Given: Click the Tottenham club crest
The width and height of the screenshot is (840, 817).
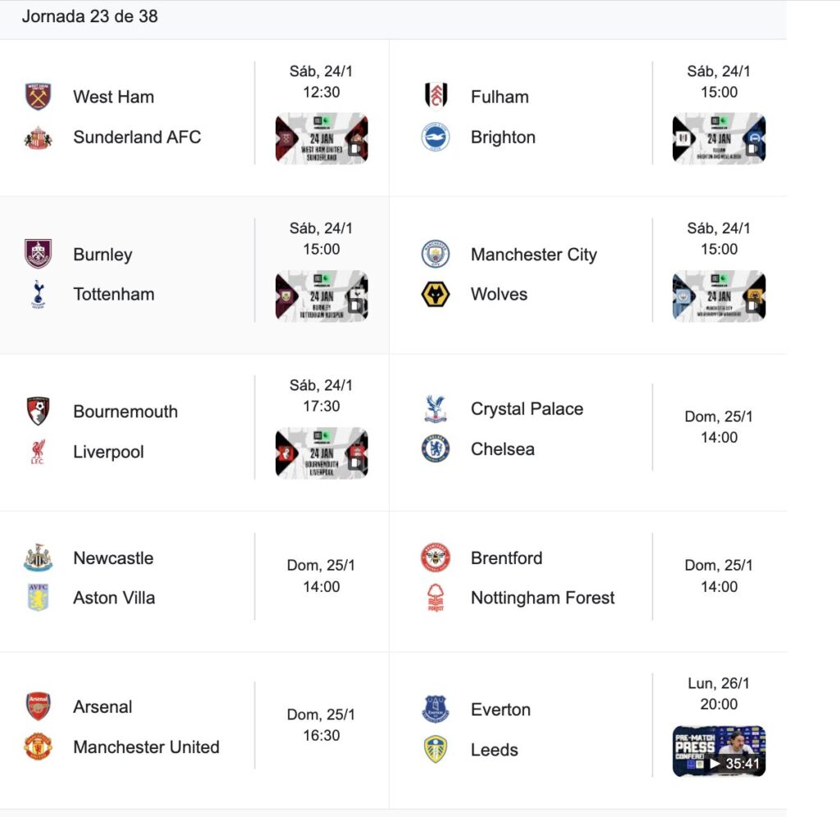Looking at the screenshot, I should click(38, 294).
